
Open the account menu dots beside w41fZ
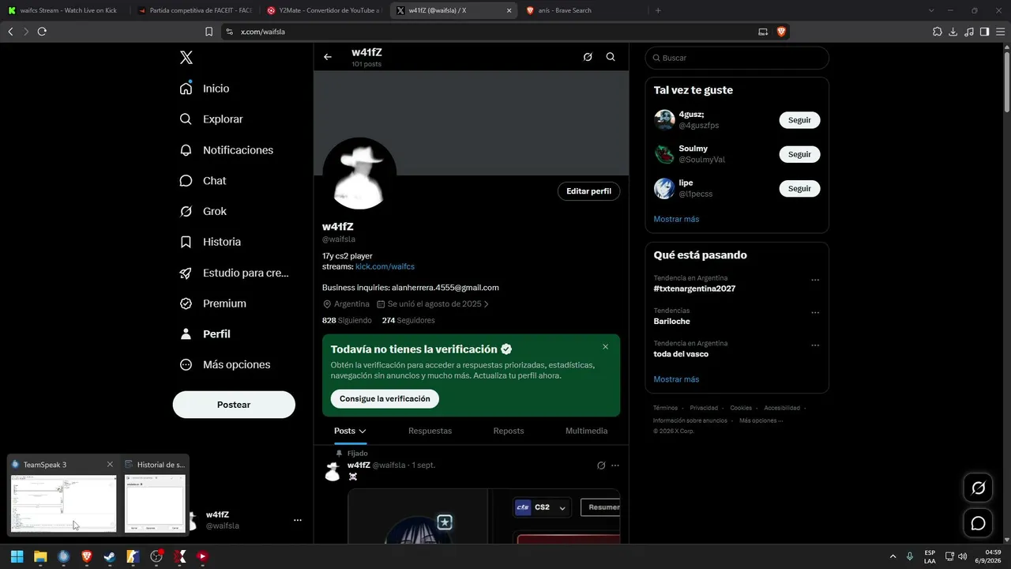[x=298, y=520]
